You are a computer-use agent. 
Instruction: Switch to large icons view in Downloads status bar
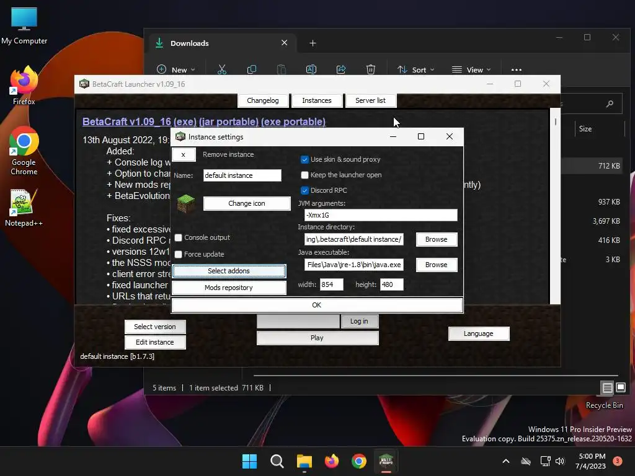pyautogui.click(x=620, y=387)
